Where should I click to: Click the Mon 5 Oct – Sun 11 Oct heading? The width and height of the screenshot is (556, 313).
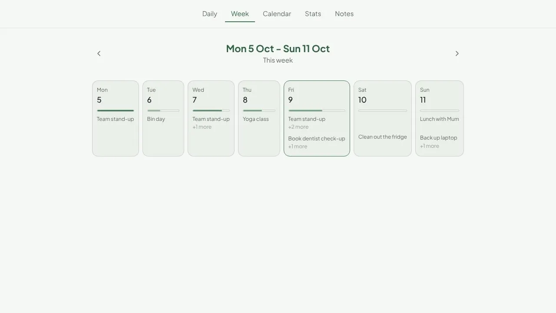click(278, 48)
